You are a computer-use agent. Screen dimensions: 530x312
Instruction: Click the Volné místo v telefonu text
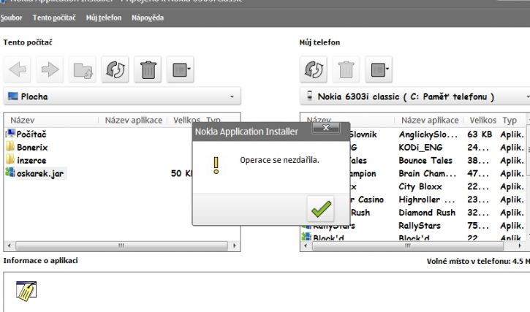click(478, 261)
